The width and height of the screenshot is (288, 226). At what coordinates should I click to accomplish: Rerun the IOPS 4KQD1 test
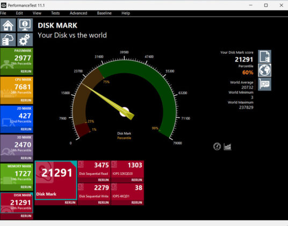click(x=136, y=202)
